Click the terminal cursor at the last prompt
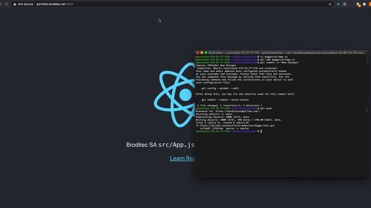The width and height of the screenshot is (371, 208). 261,131
